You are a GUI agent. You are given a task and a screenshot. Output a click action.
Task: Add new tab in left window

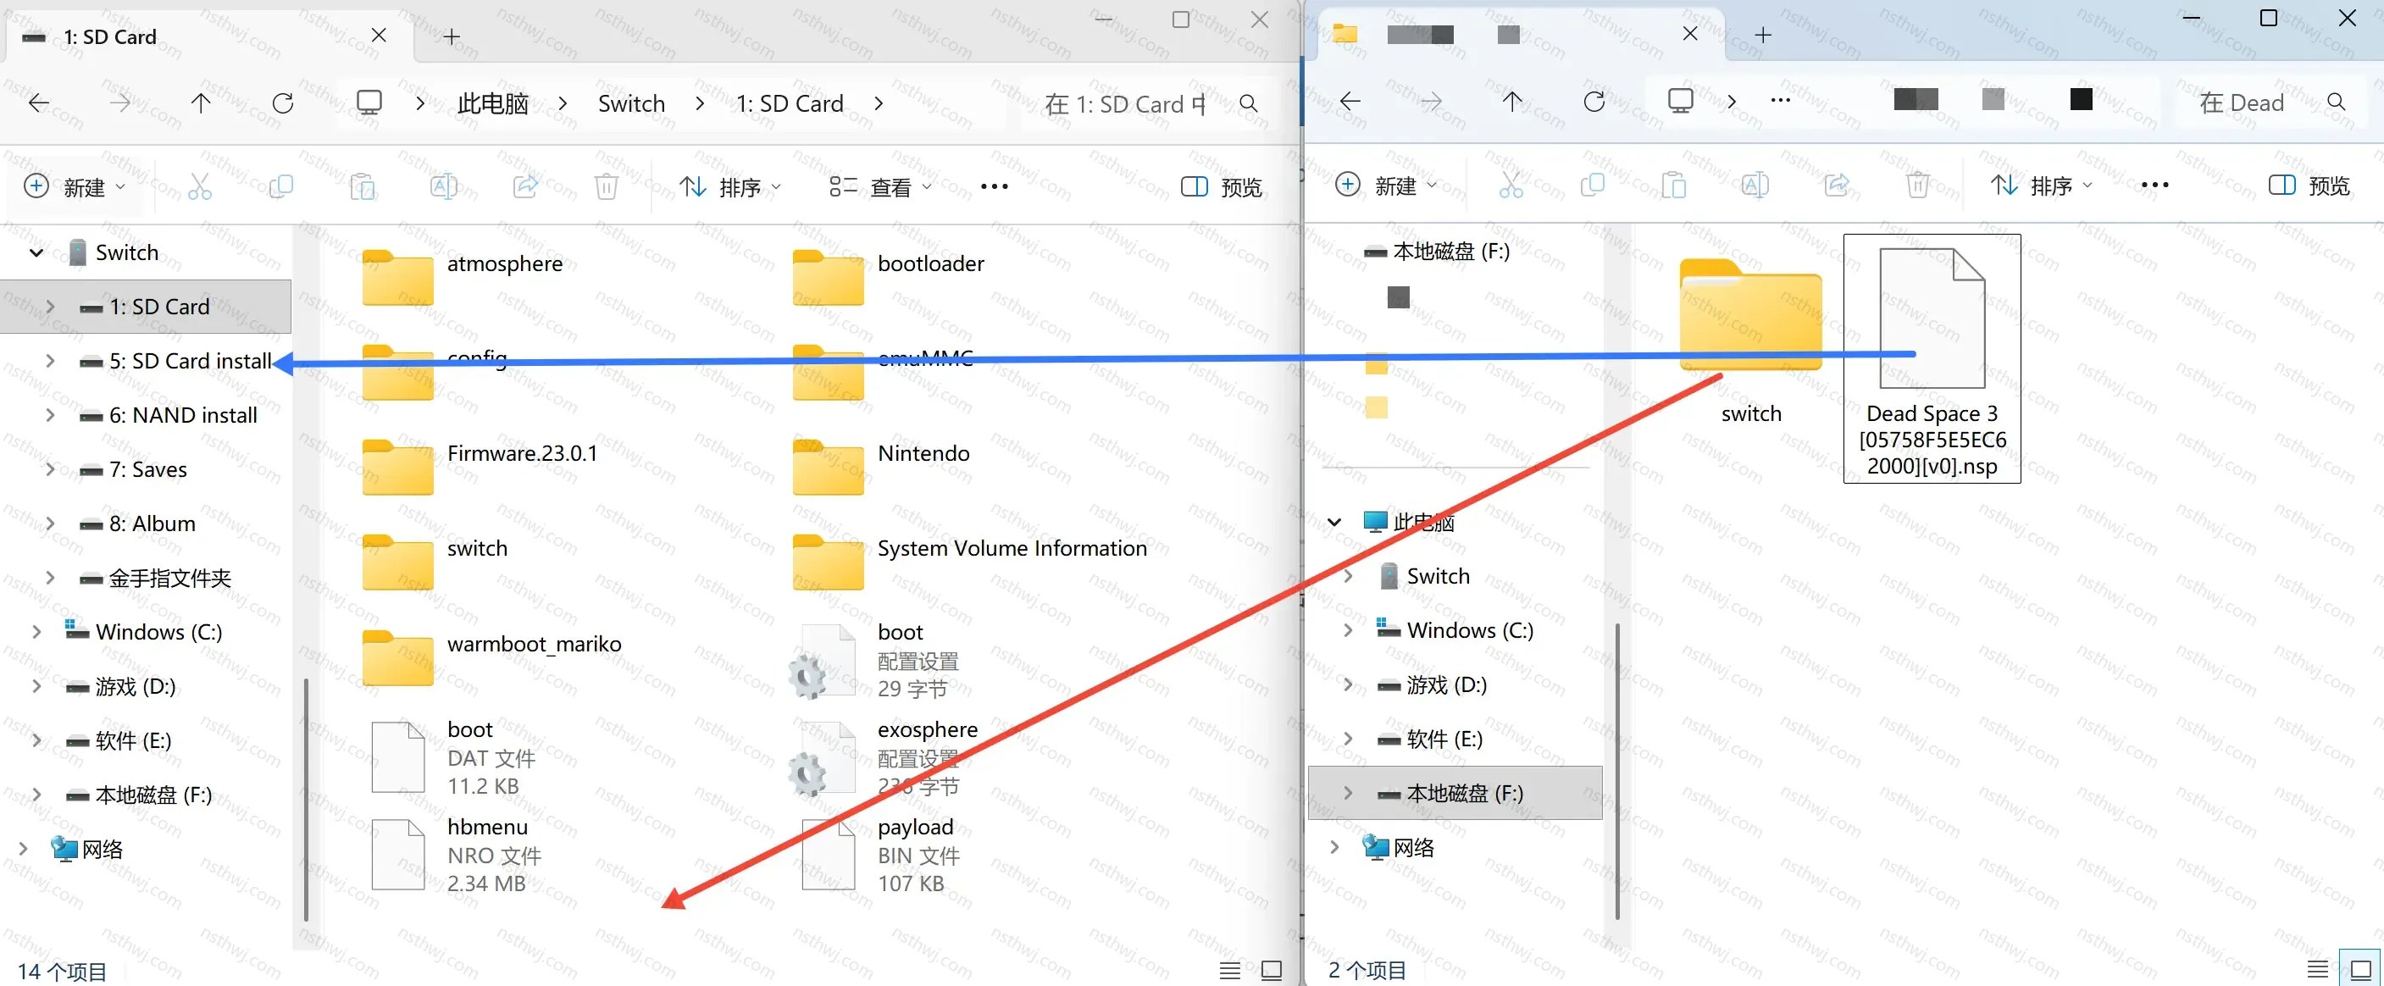coord(451,36)
